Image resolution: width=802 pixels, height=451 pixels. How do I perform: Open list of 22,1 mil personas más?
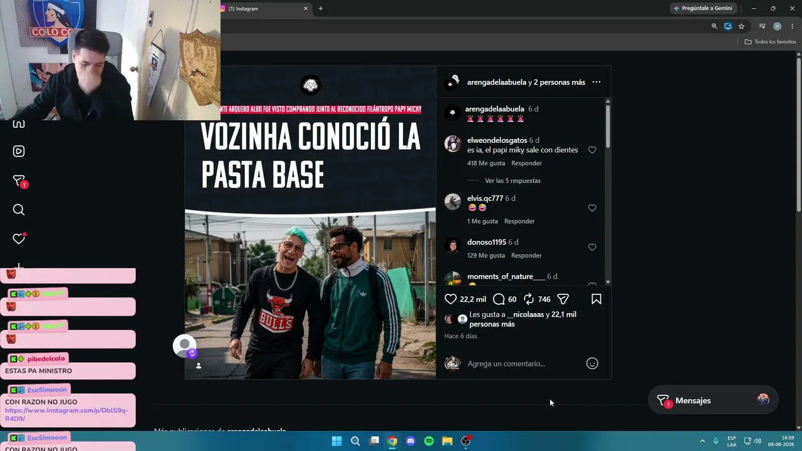(523, 319)
